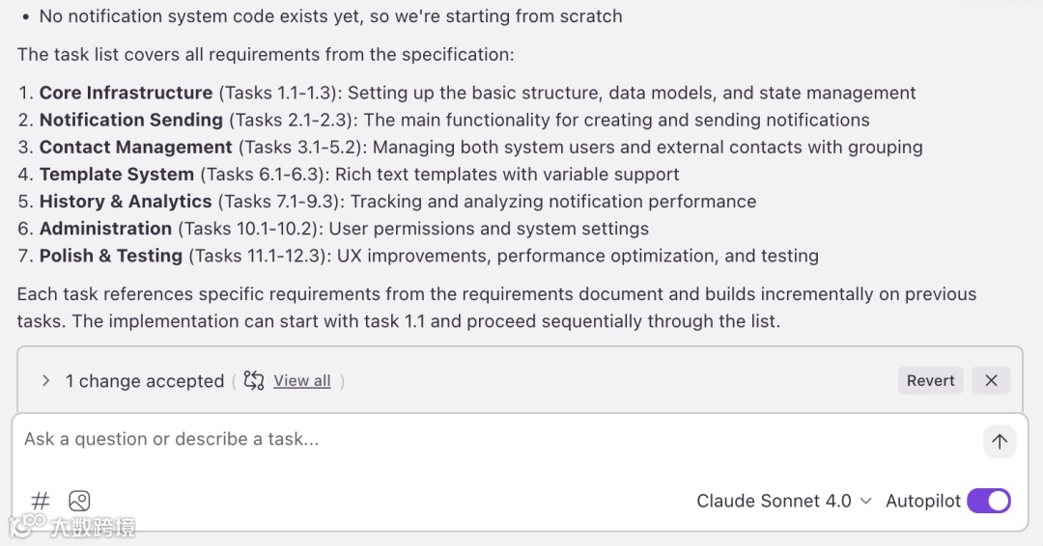The image size is (1043, 546).
Task: Click the History & Analytics heading
Action: click(x=126, y=201)
